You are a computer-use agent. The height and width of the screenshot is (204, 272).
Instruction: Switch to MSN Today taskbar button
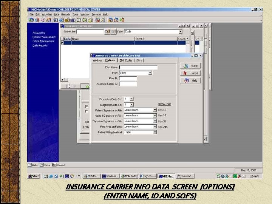pyautogui.click(x=129, y=176)
